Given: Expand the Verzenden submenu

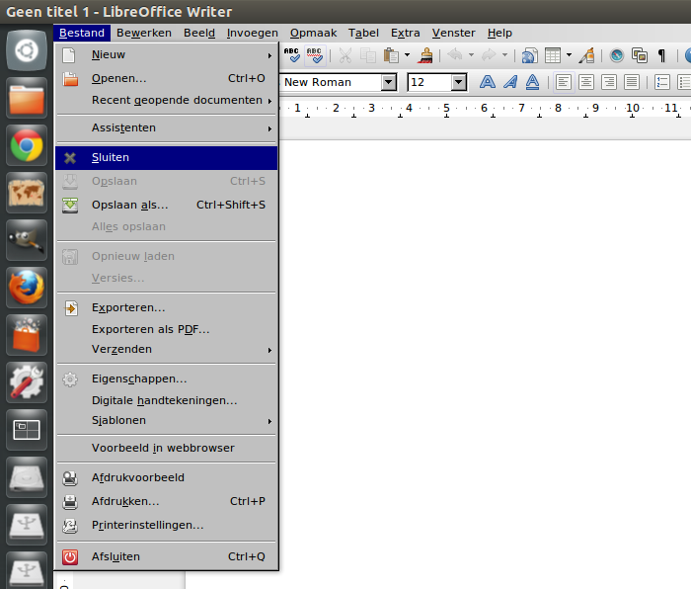Looking at the screenshot, I should (167, 350).
